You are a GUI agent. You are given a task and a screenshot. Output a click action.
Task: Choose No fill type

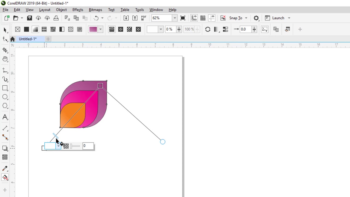click(18, 29)
